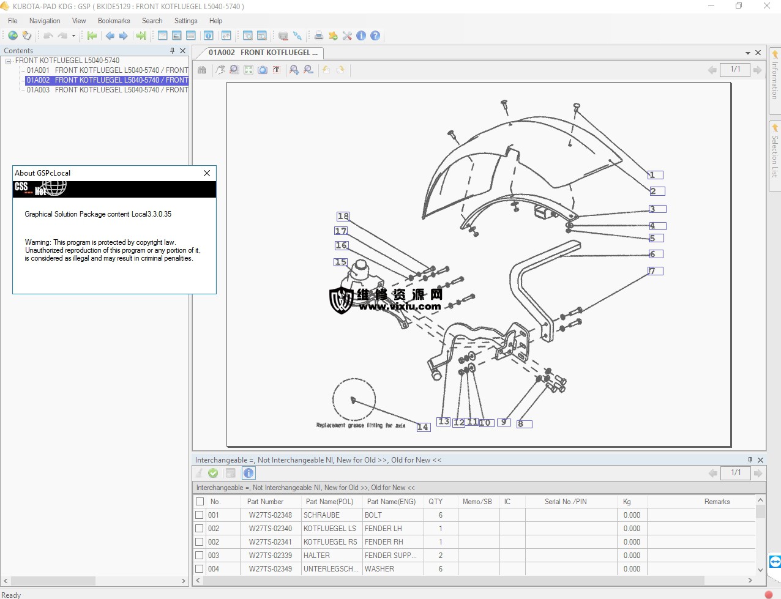This screenshot has width=781, height=599.
Task: Check the box for UNTERLEGSCH... row
Action: (200, 568)
